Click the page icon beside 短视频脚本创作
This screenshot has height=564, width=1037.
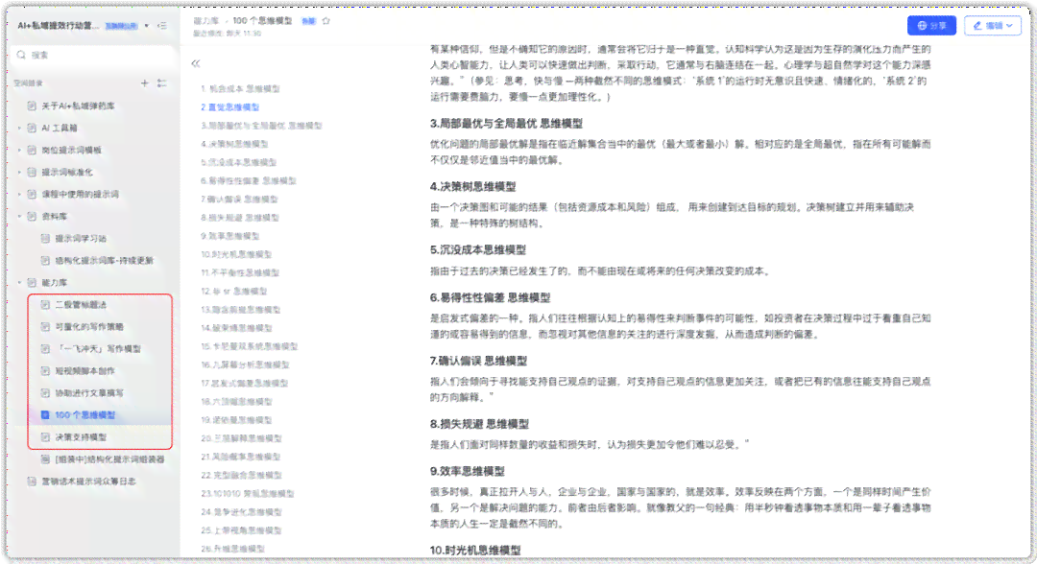(46, 371)
